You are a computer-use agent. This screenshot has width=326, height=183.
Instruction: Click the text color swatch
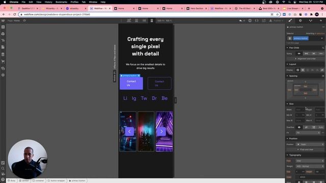(x=297, y=177)
